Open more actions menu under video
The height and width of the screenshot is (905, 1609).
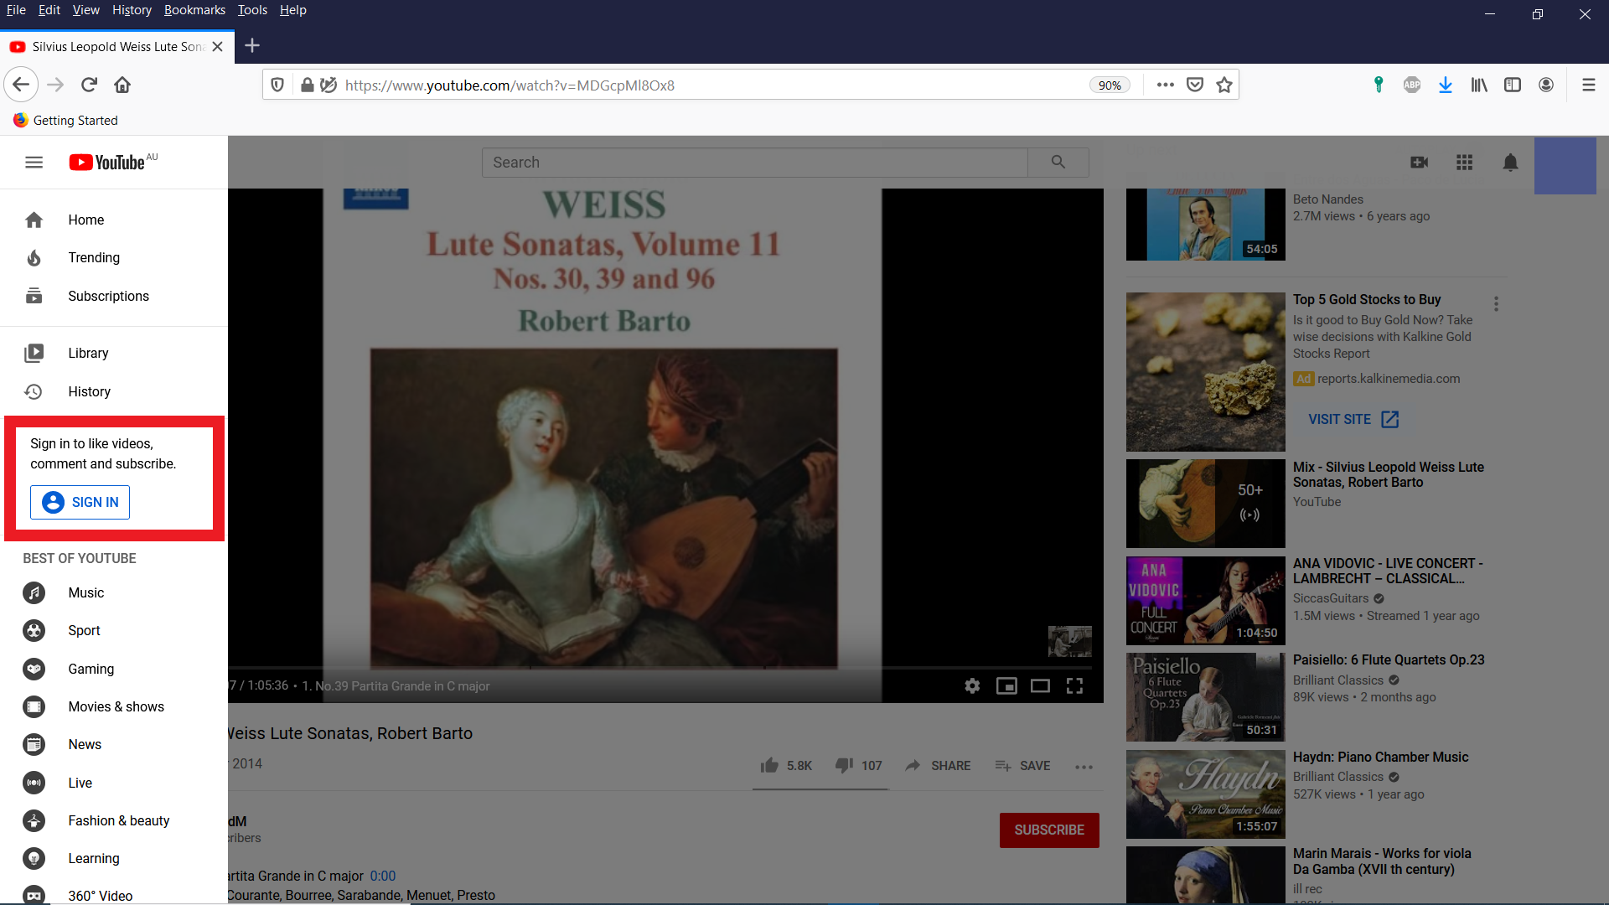[x=1084, y=767]
